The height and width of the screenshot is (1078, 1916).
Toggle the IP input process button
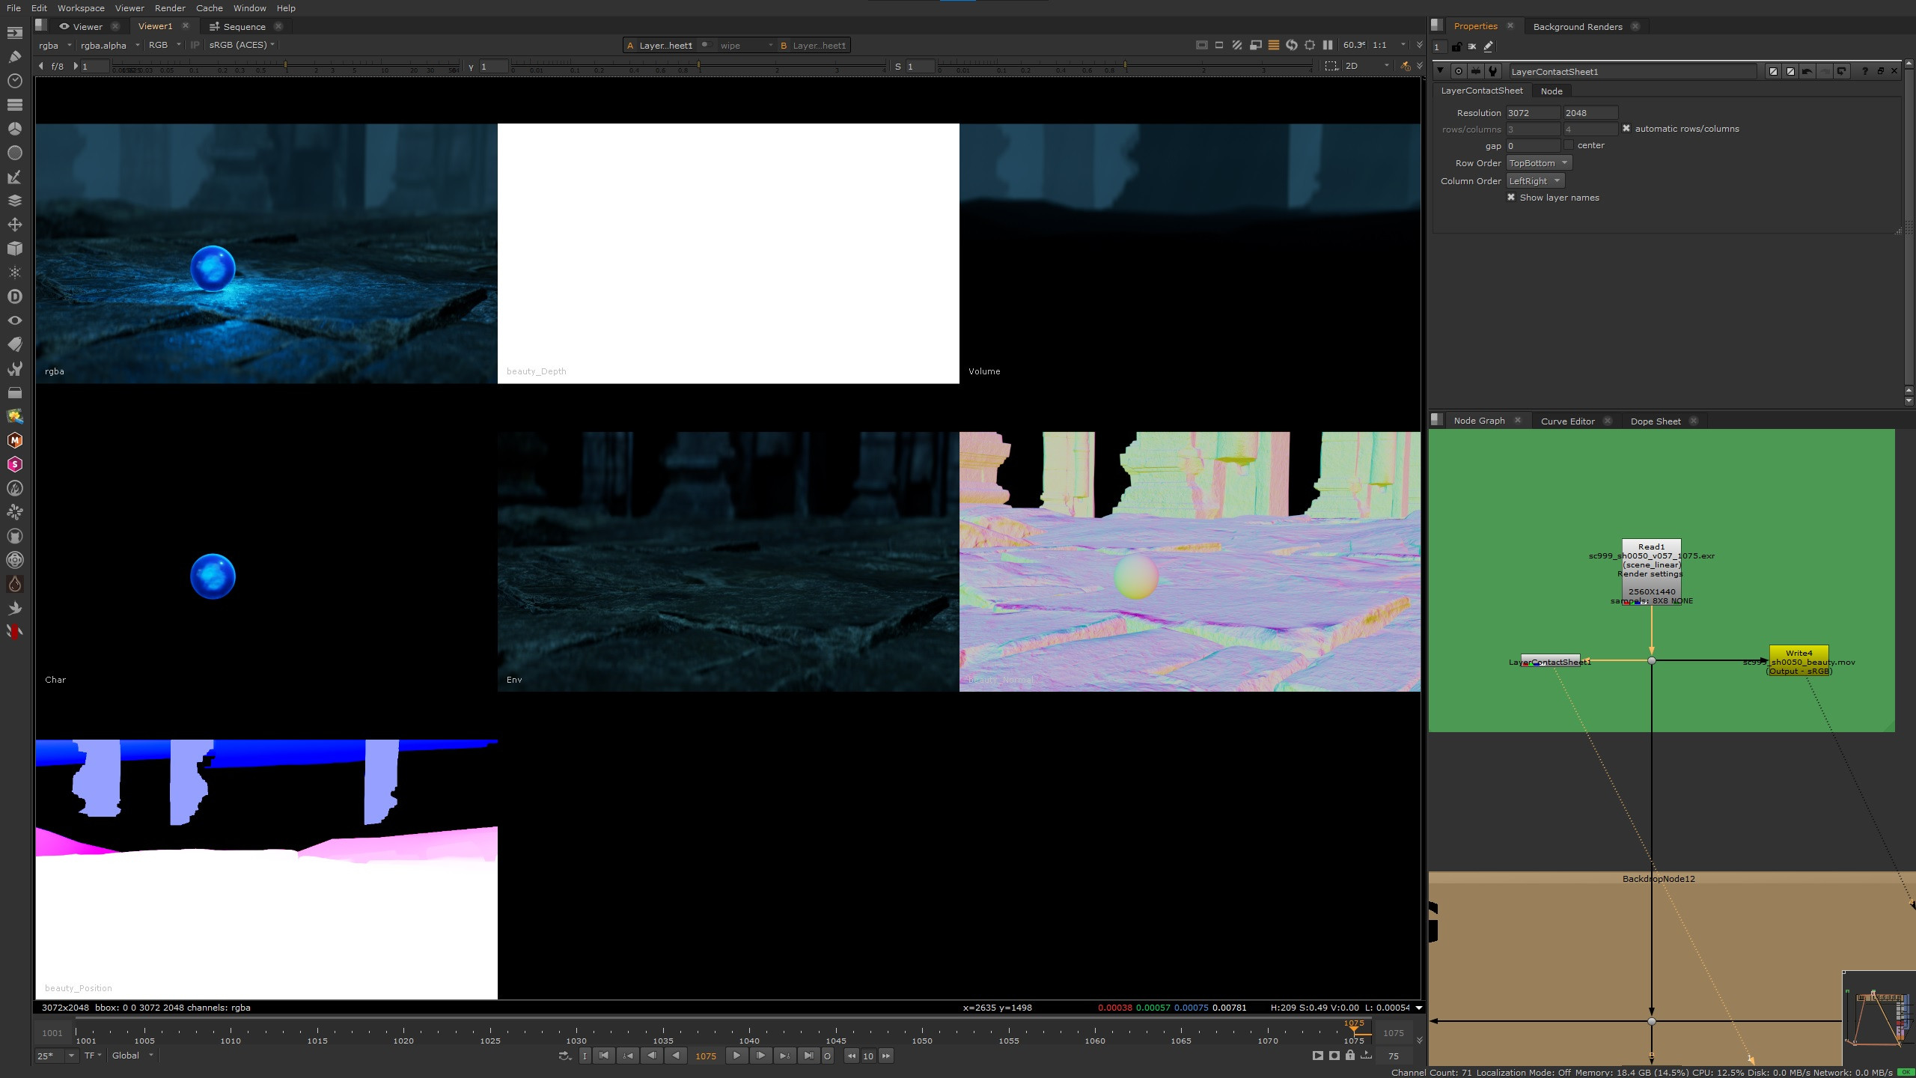pyautogui.click(x=195, y=45)
